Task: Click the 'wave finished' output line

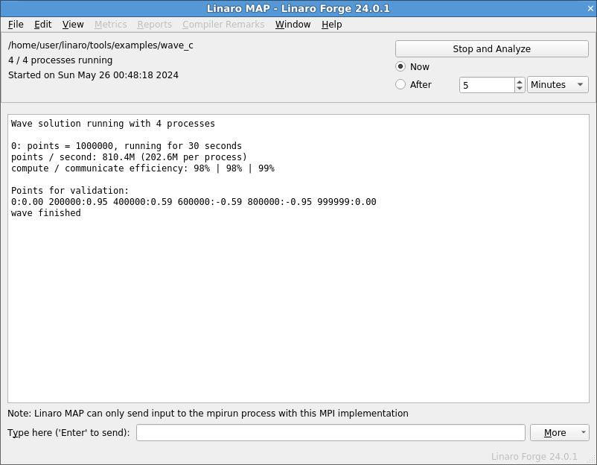Action: click(x=46, y=212)
